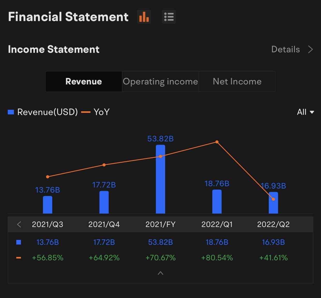Select the 2022/Q1 column header
The height and width of the screenshot is (298, 321).
(217, 224)
